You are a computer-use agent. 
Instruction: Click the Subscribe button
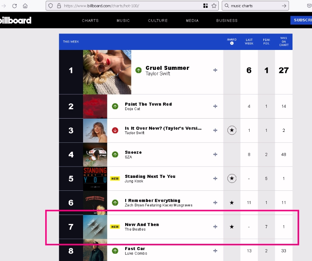tap(301, 20)
